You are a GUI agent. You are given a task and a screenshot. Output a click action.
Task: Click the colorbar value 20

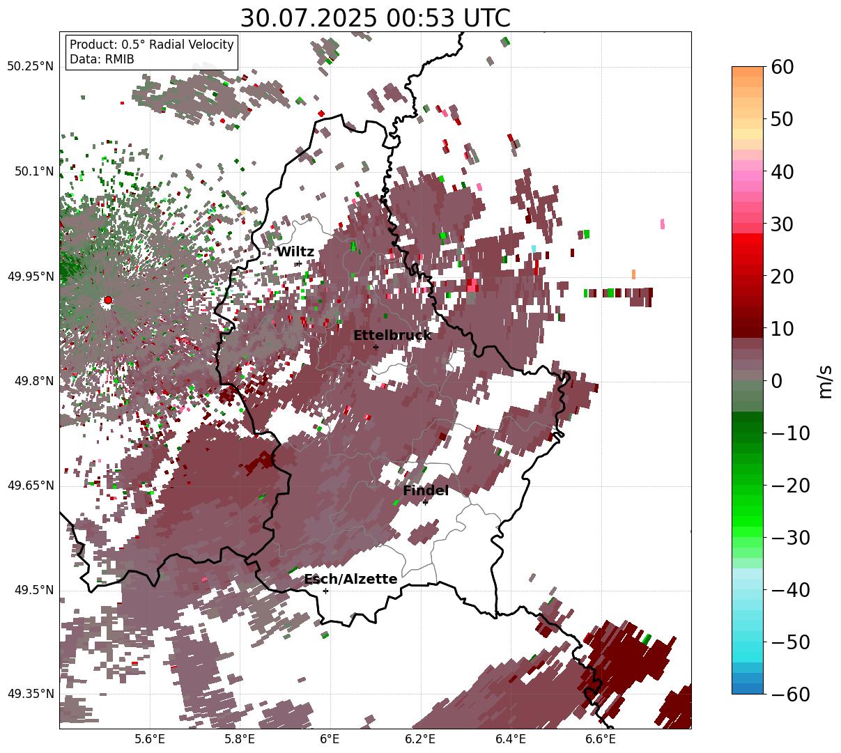click(781, 276)
